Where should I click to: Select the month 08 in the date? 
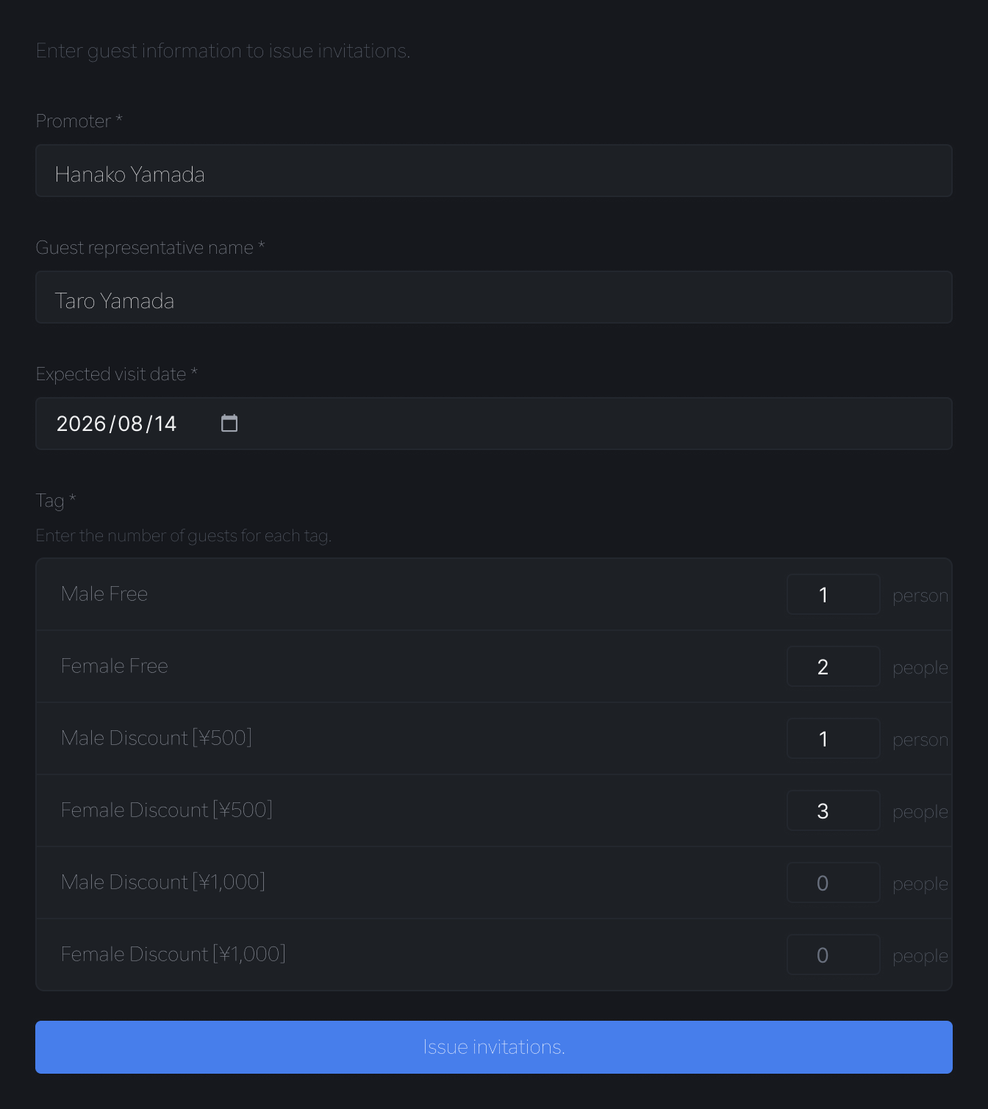130,424
